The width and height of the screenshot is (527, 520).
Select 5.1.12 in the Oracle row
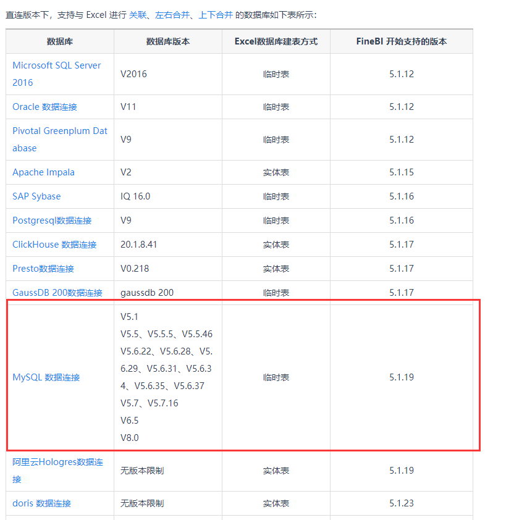click(x=402, y=107)
